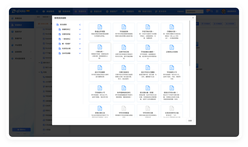Go to 作业管理 in the sidebar
The height and width of the screenshot is (147, 248).
21,45
